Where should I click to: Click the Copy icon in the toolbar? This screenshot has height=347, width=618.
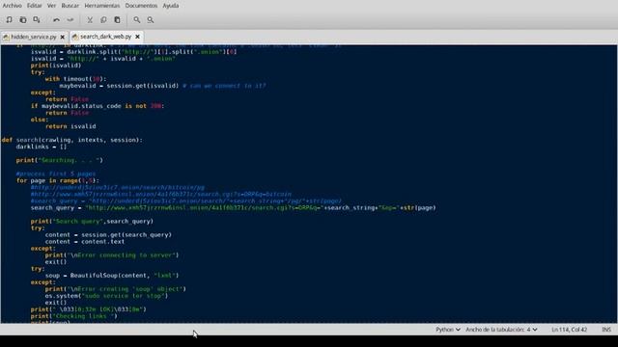click(103, 19)
